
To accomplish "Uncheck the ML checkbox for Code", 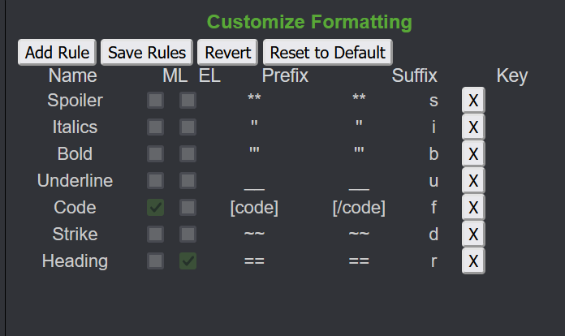I will click(x=155, y=208).
